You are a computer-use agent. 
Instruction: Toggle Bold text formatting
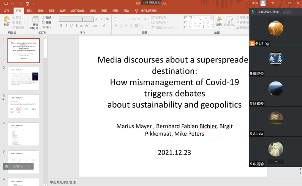point(61,26)
